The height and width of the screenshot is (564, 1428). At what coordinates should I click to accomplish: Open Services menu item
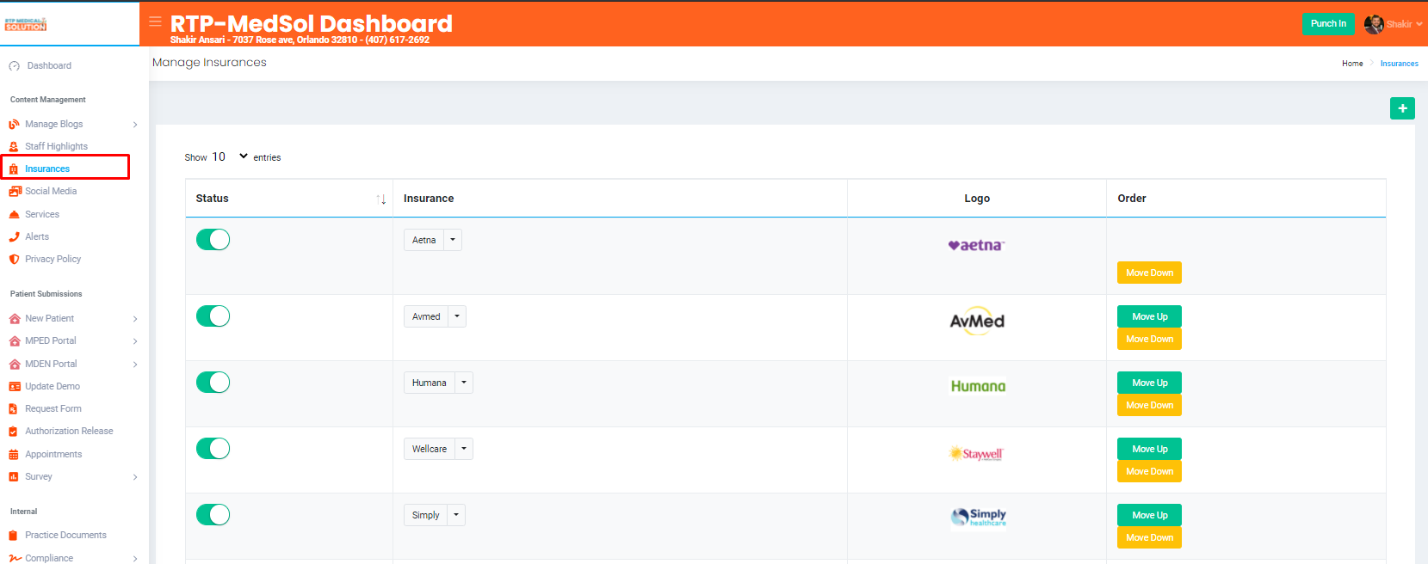(x=42, y=215)
